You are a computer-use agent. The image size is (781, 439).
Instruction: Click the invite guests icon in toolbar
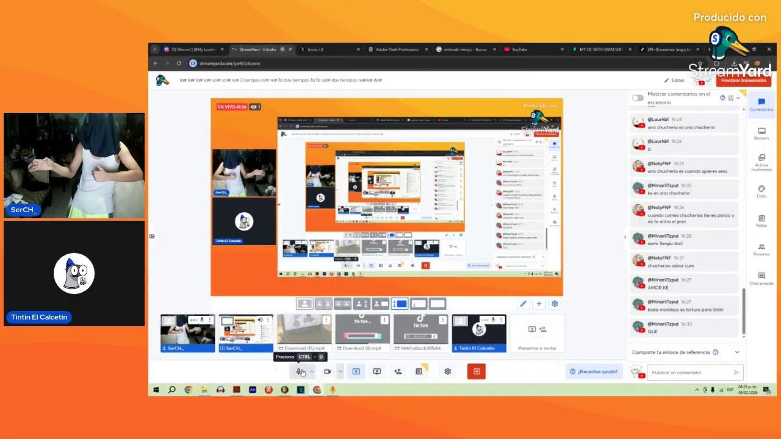click(x=398, y=371)
